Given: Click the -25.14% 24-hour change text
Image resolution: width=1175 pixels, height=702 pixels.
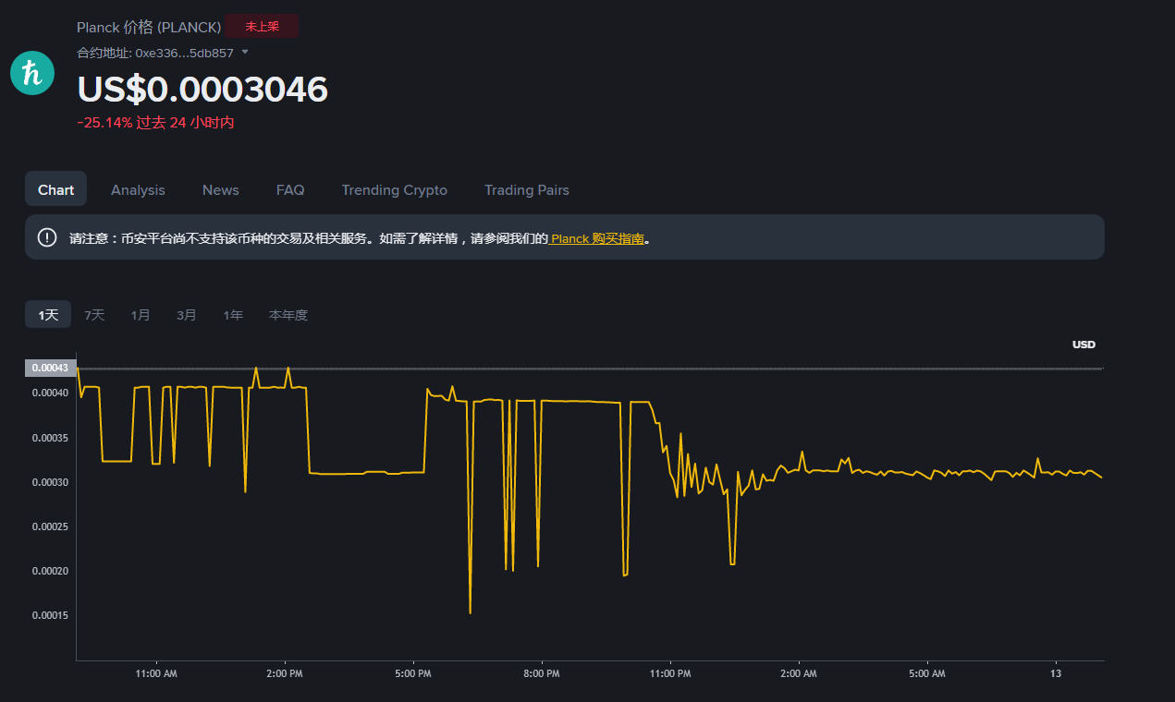Looking at the screenshot, I should pyautogui.click(x=155, y=123).
